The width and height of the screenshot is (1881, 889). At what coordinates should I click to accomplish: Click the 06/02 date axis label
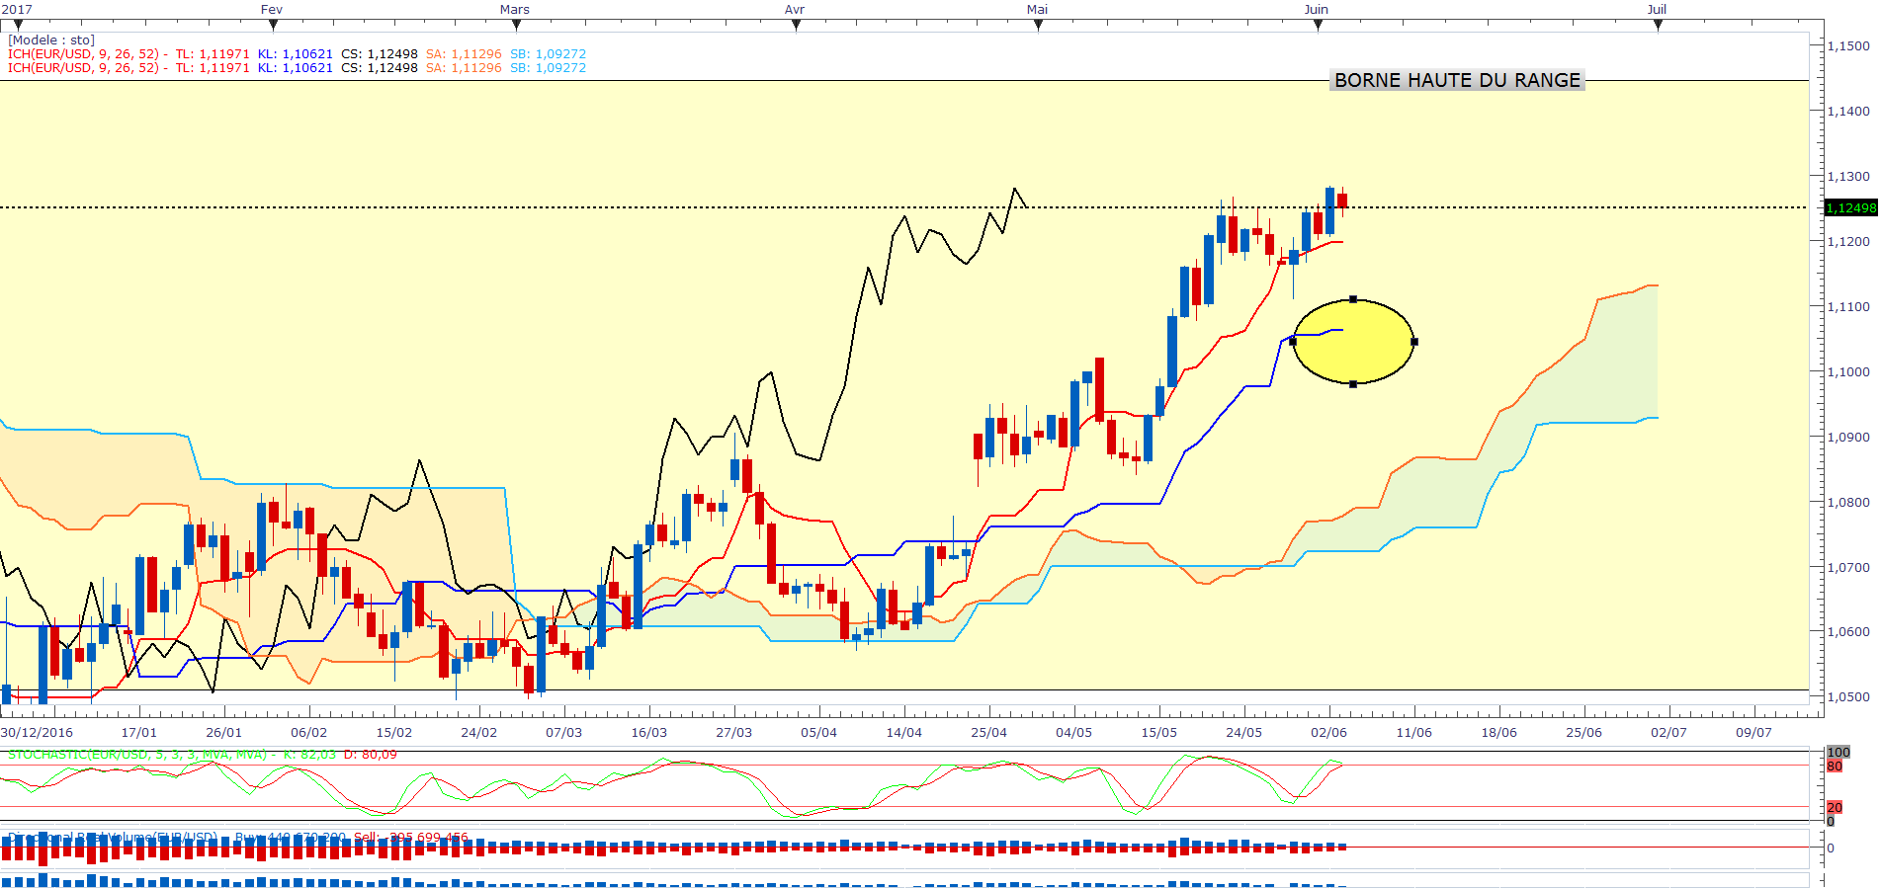(309, 733)
